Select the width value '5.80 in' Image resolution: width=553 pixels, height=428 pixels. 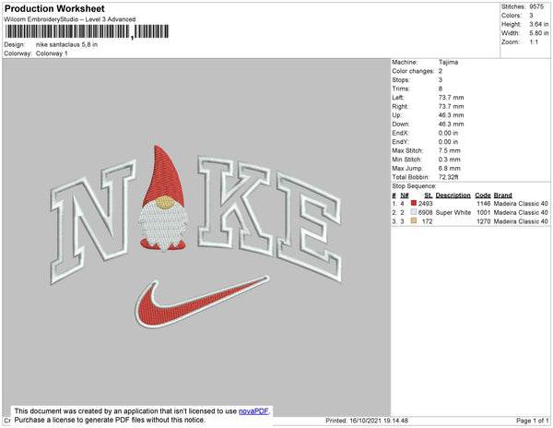click(538, 33)
